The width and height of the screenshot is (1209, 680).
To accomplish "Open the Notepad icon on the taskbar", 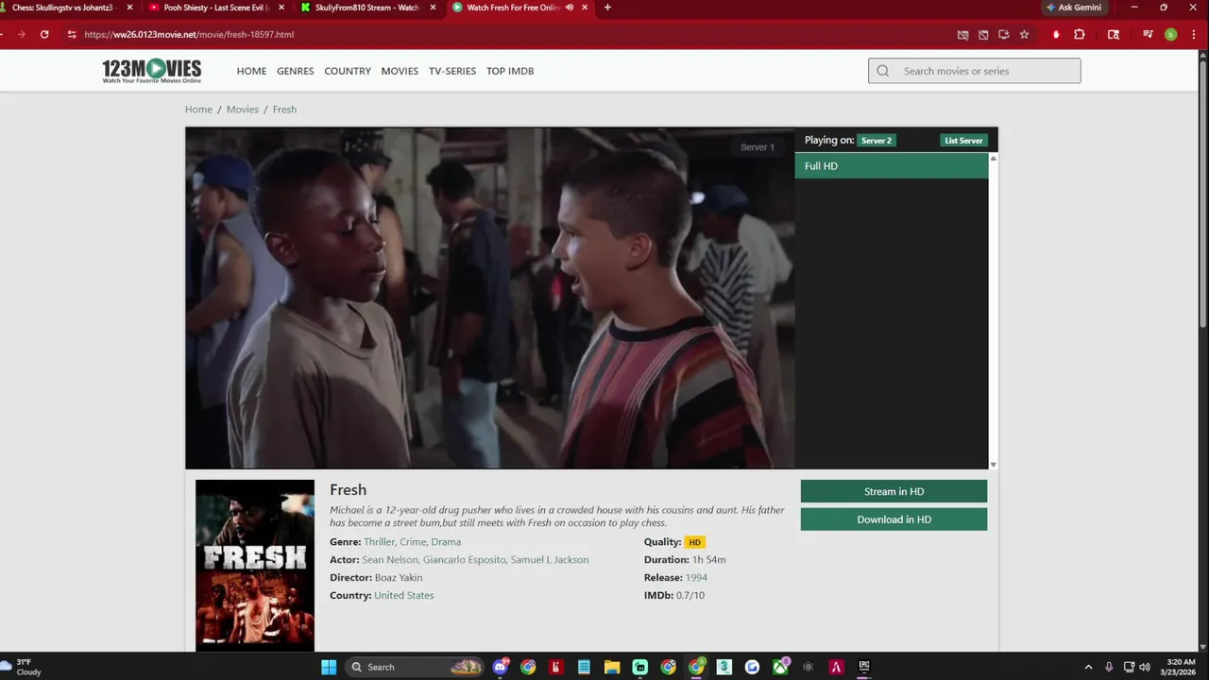I will click(584, 667).
